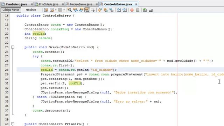Click the Grava method name
224x126 pixels.
pyautogui.click(x=54, y=47)
